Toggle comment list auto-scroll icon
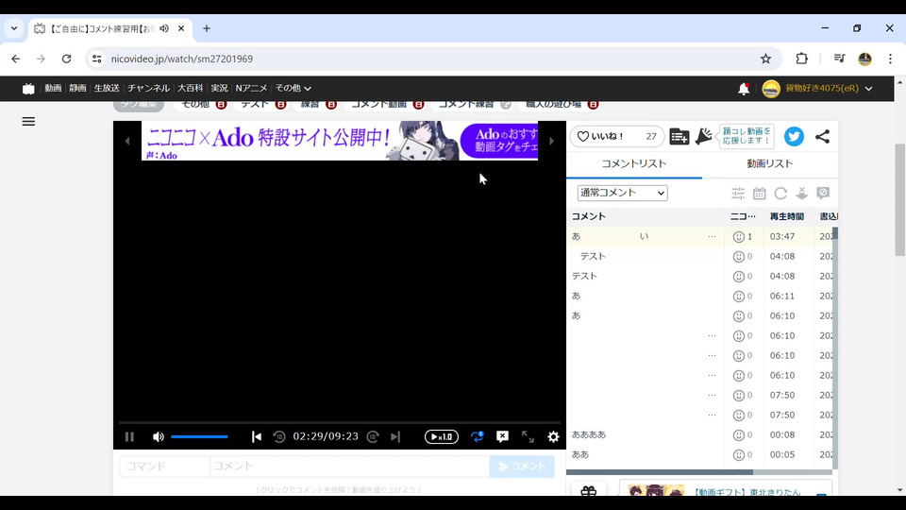The width and height of the screenshot is (906, 510). point(802,193)
